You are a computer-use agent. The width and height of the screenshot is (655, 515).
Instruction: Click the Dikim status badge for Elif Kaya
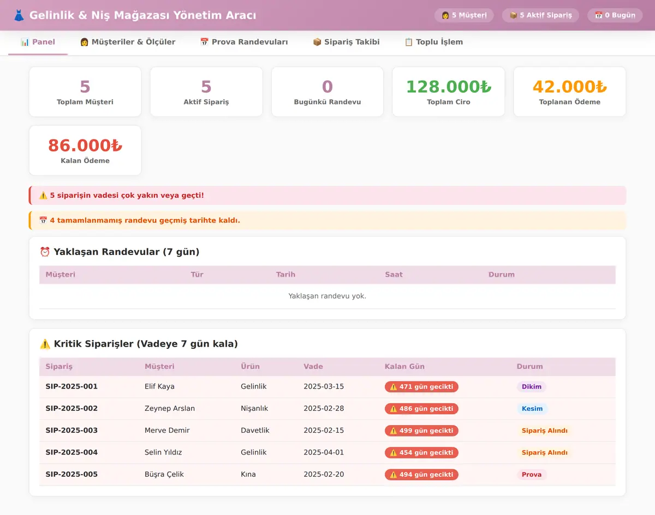pos(532,387)
